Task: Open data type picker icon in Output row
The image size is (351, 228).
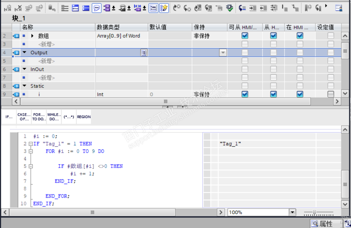Action: (144, 53)
